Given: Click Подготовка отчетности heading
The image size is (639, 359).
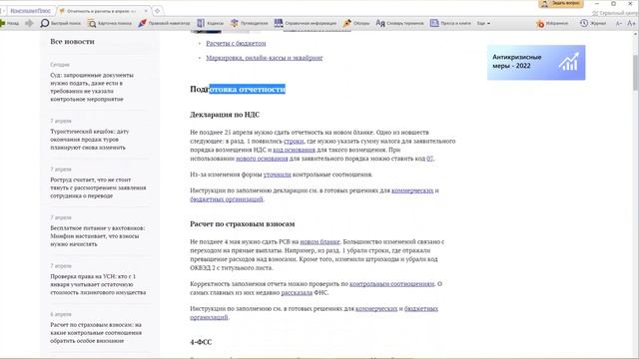Looking at the screenshot, I should 238,89.
